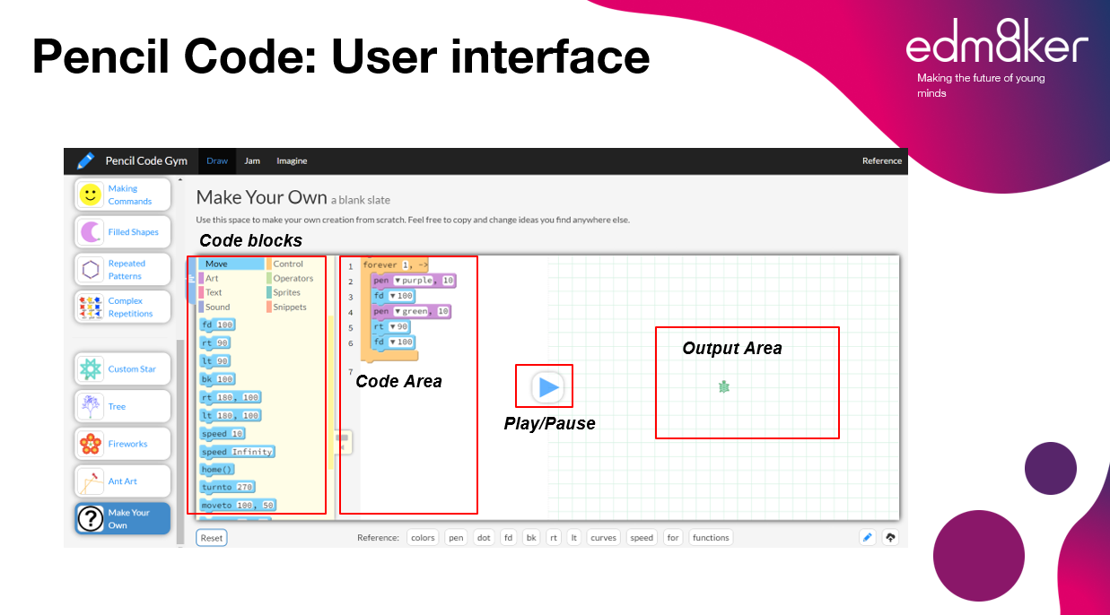Click the rt 90 block in the palette

point(215,342)
